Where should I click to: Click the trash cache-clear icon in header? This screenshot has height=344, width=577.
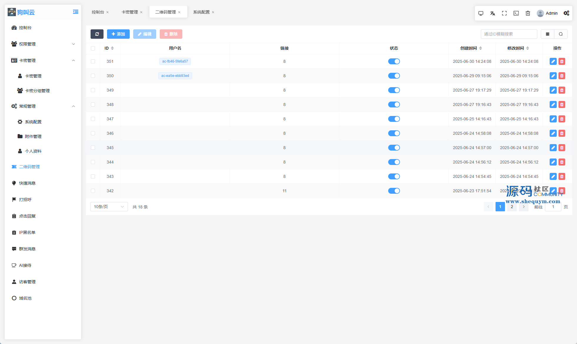point(528,13)
